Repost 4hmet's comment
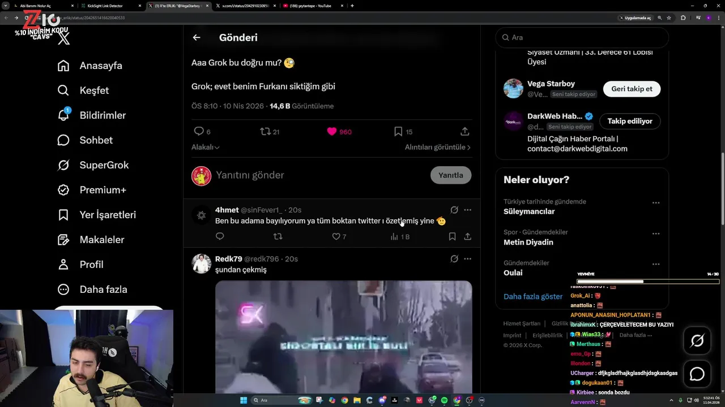Image resolution: width=725 pixels, height=407 pixels. (x=278, y=236)
